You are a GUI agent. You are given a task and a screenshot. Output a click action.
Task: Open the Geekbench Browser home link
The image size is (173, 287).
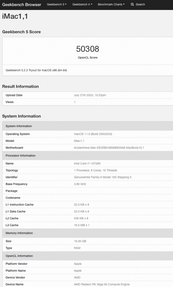[x=21, y=5]
